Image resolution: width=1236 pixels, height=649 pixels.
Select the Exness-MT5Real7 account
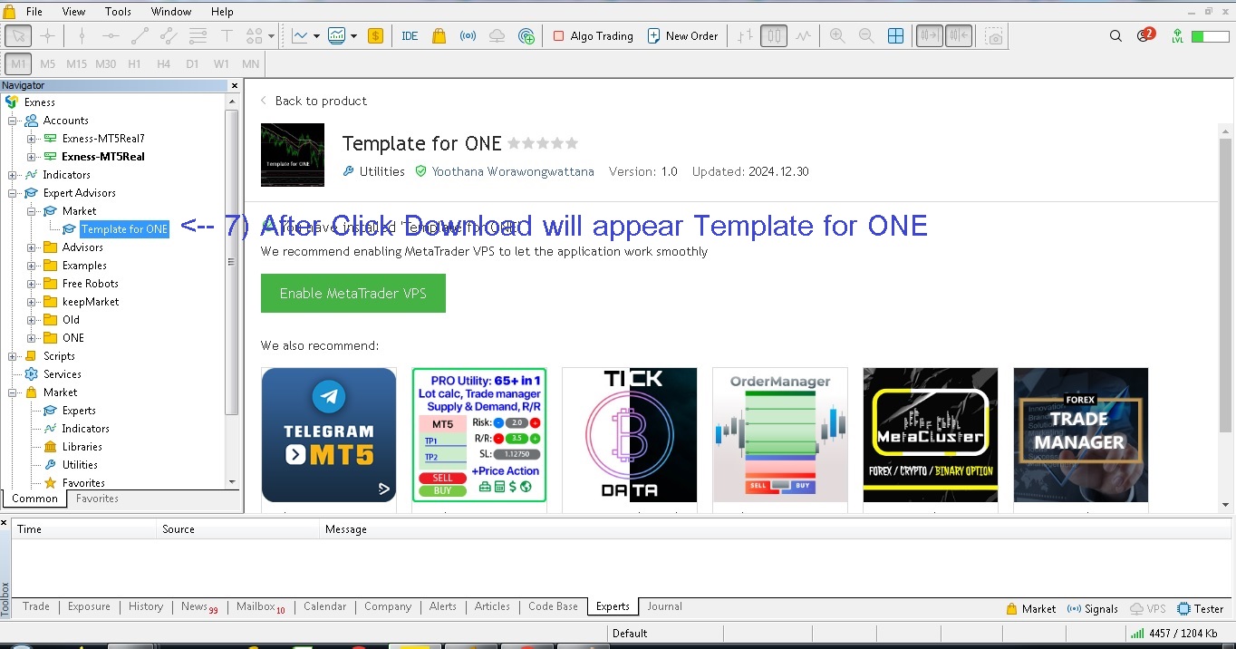tap(103, 139)
